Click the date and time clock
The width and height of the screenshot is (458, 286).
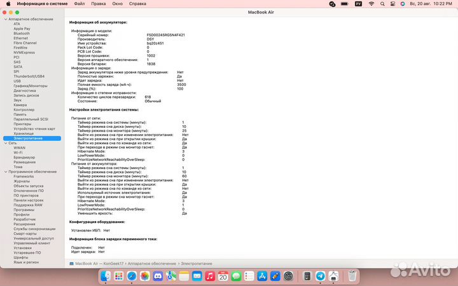coord(431,4)
